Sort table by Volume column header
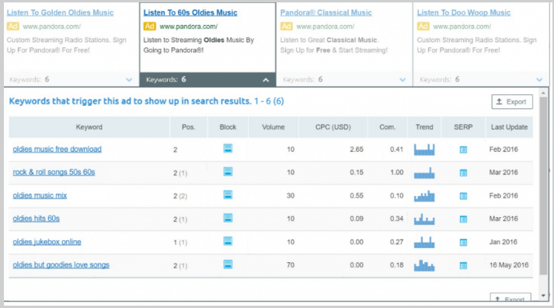This screenshot has height=308, width=554. click(273, 127)
